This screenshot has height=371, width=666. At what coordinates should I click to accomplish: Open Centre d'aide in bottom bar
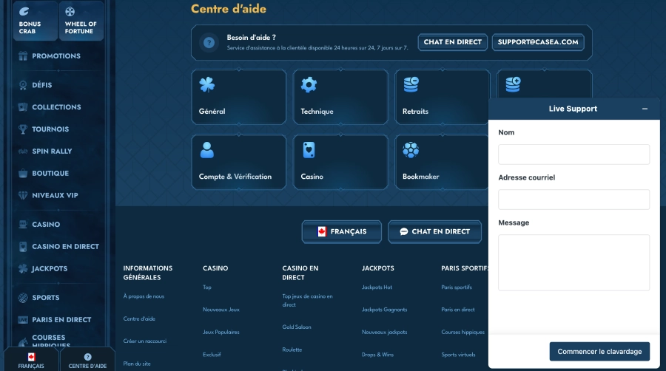87,361
